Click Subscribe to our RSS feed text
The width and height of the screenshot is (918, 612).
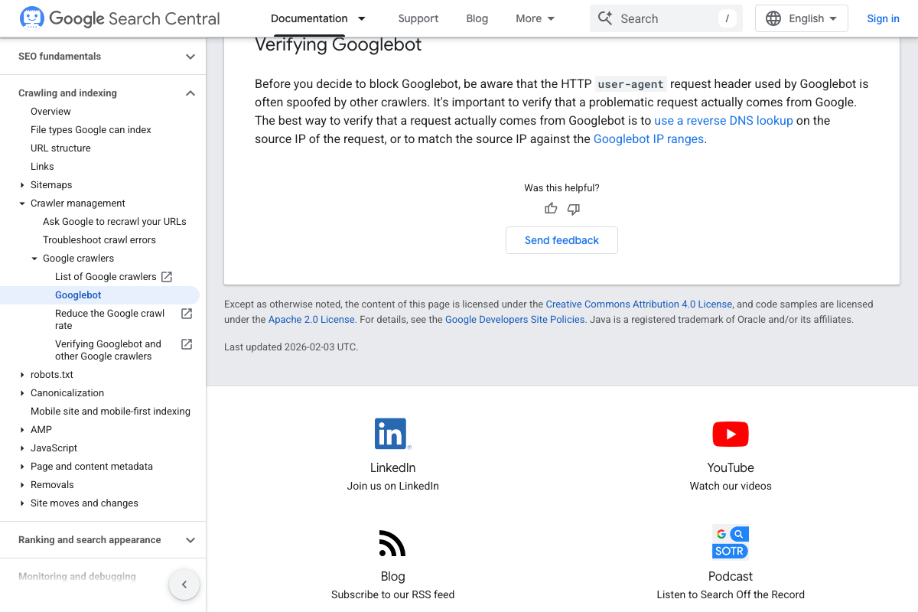[392, 594]
